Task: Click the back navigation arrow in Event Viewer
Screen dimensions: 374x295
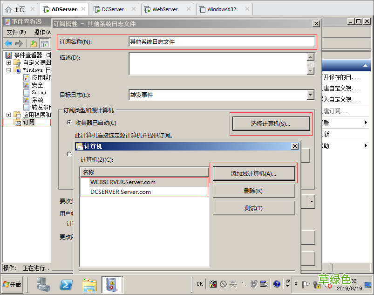Action: coord(8,43)
